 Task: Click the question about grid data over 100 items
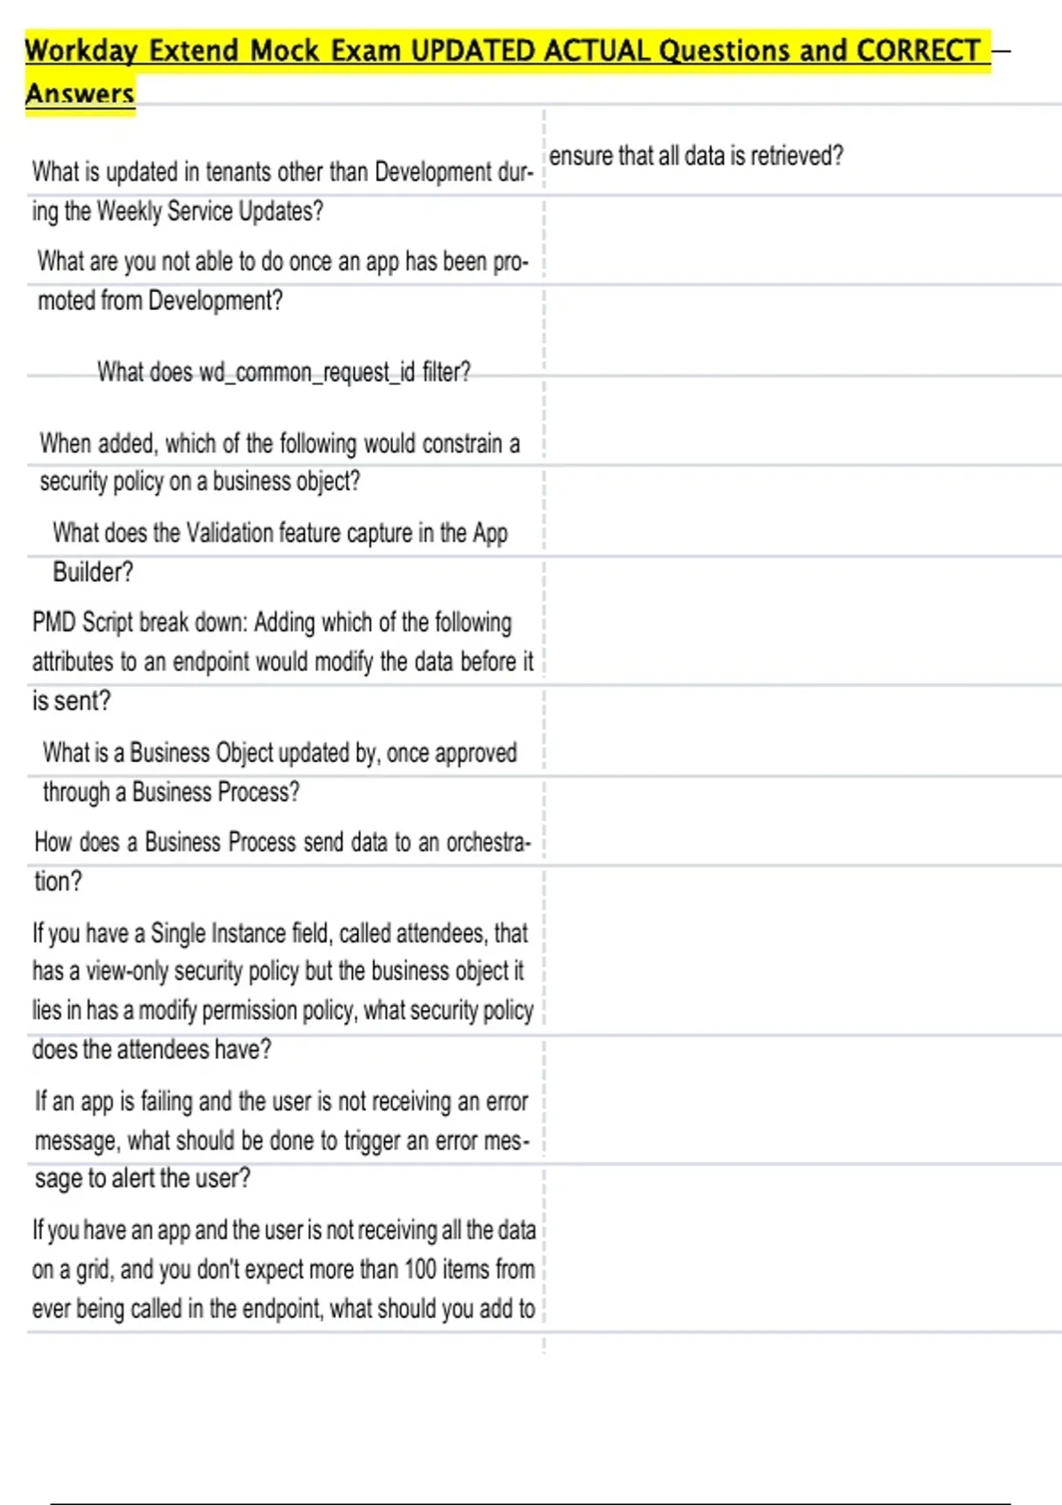283,1269
